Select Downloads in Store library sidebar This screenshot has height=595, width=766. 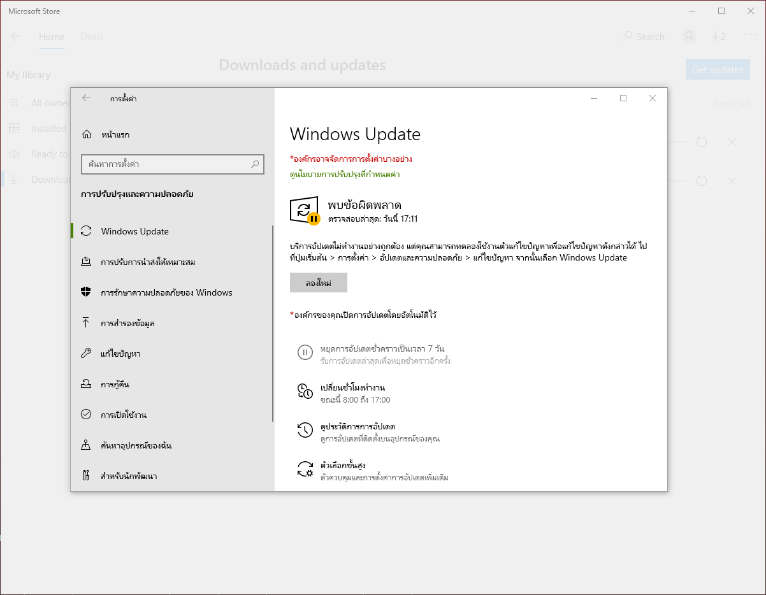click(x=37, y=180)
